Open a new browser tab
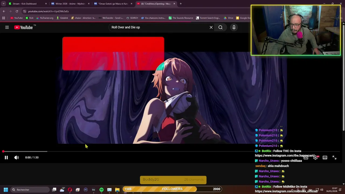Screen dimensions: 345x194 pyautogui.click(x=181, y=4)
